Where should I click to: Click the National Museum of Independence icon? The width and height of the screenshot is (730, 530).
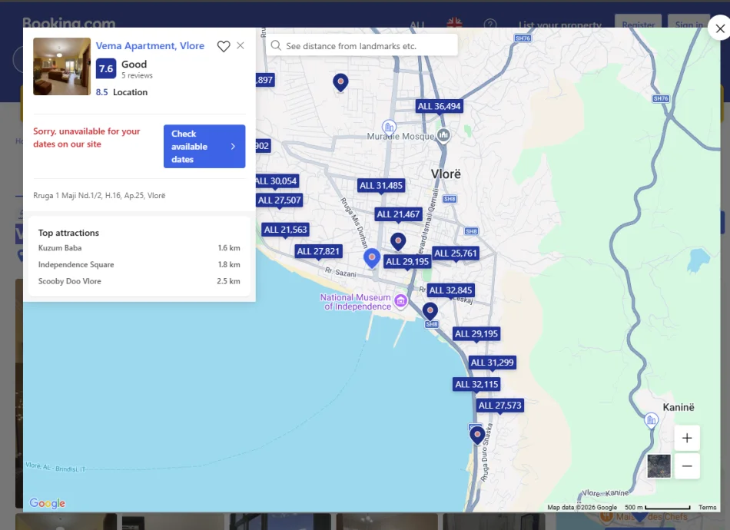(x=400, y=301)
